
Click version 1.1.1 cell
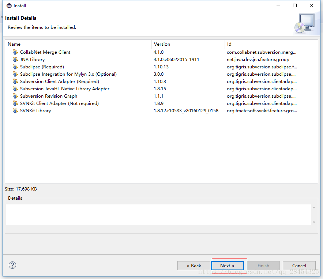pos(158,96)
